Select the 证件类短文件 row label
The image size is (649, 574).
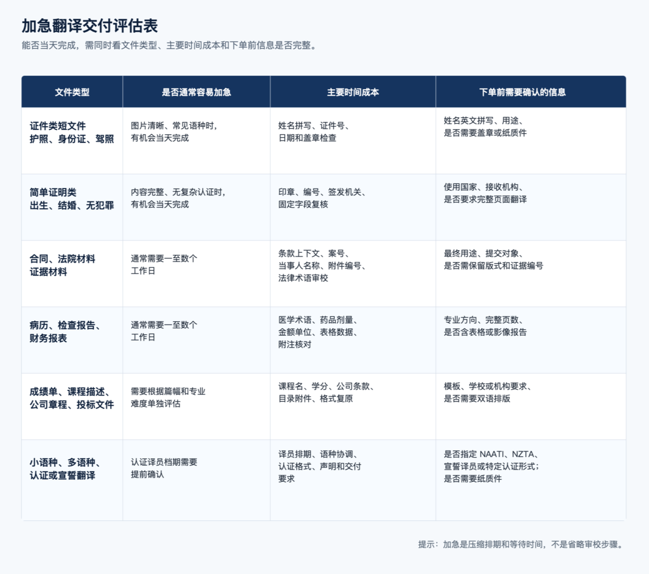[72, 132]
